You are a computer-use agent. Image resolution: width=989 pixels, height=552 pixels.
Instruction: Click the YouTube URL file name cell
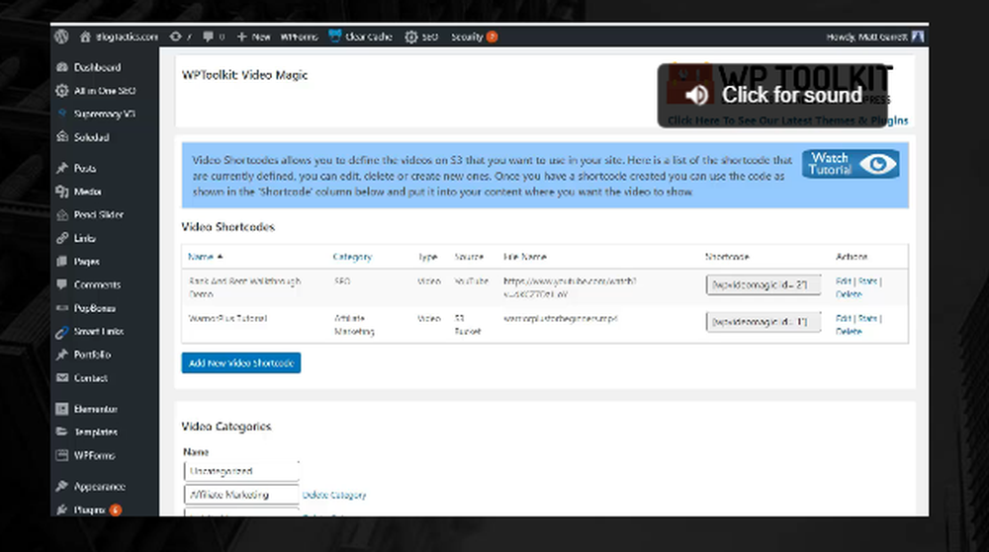coord(570,287)
